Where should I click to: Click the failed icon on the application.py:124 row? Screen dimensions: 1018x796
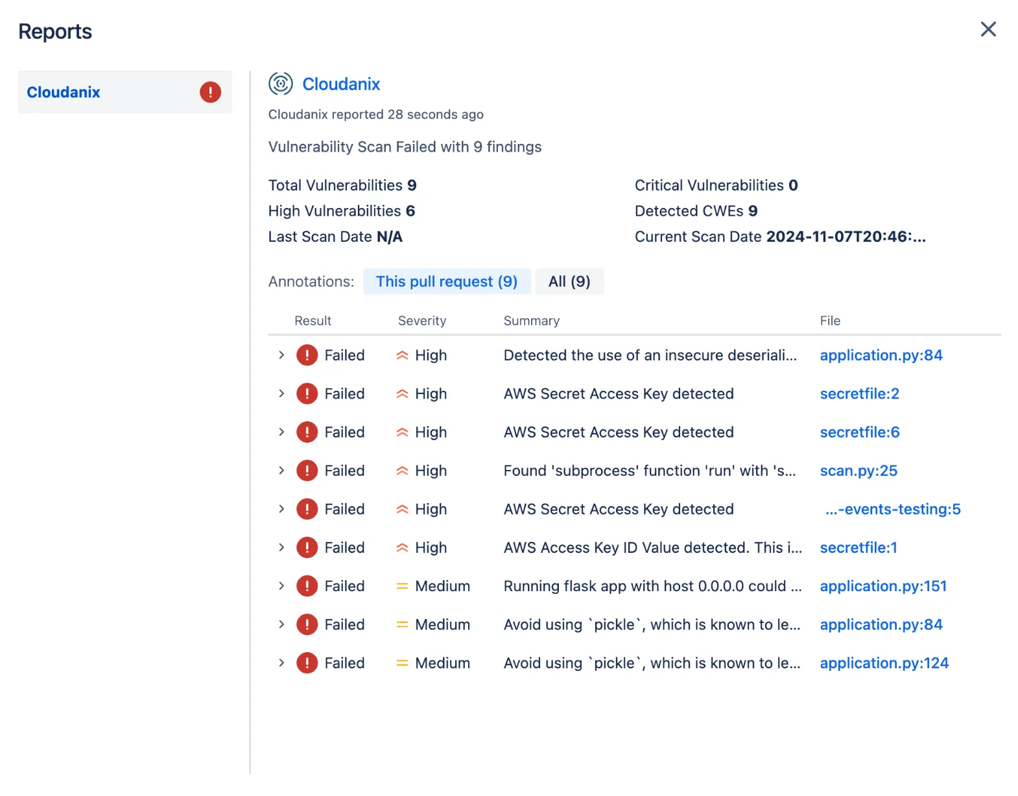[307, 663]
